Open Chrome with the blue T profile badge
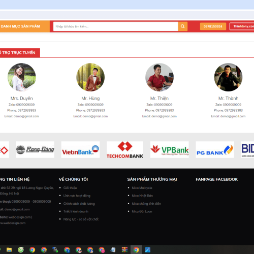 click(x=67, y=250)
